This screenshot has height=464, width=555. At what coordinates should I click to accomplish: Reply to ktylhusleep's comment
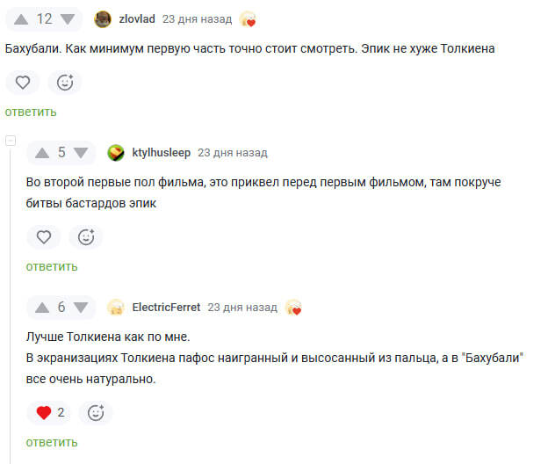[x=52, y=266]
